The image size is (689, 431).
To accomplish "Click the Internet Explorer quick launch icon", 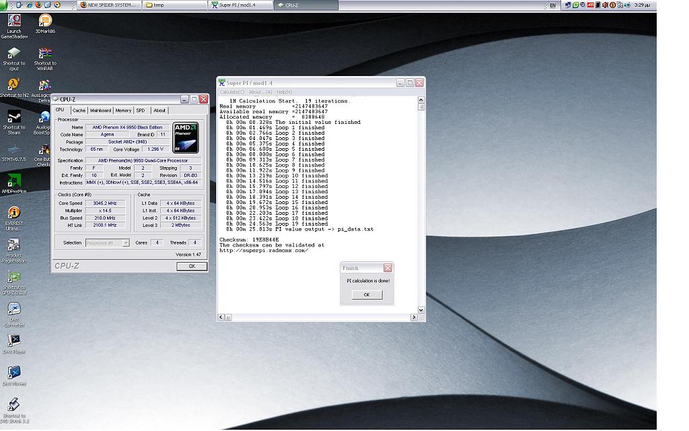I will [30, 5].
